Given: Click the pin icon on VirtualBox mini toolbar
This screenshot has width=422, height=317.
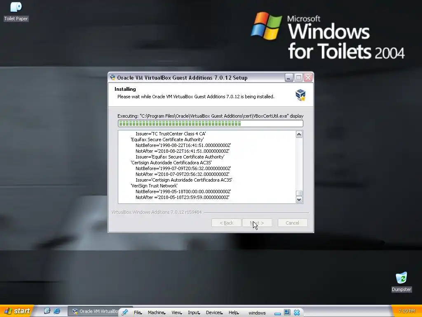Looking at the screenshot, I should [124, 312].
